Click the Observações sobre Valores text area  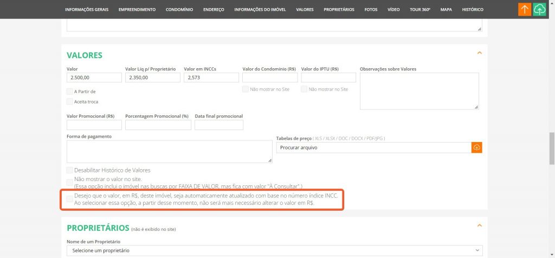point(419,91)
